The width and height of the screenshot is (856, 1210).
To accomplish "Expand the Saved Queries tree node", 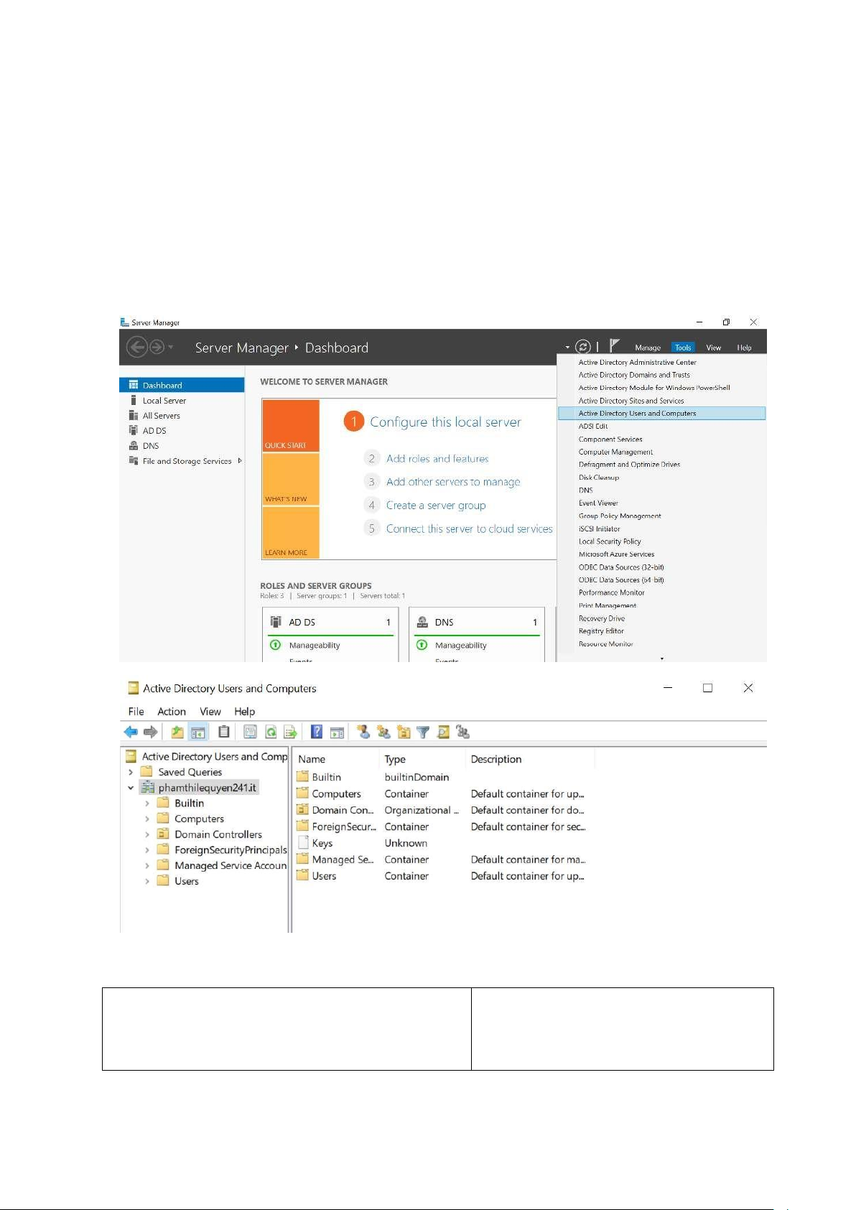I will (x=131, y=772).
